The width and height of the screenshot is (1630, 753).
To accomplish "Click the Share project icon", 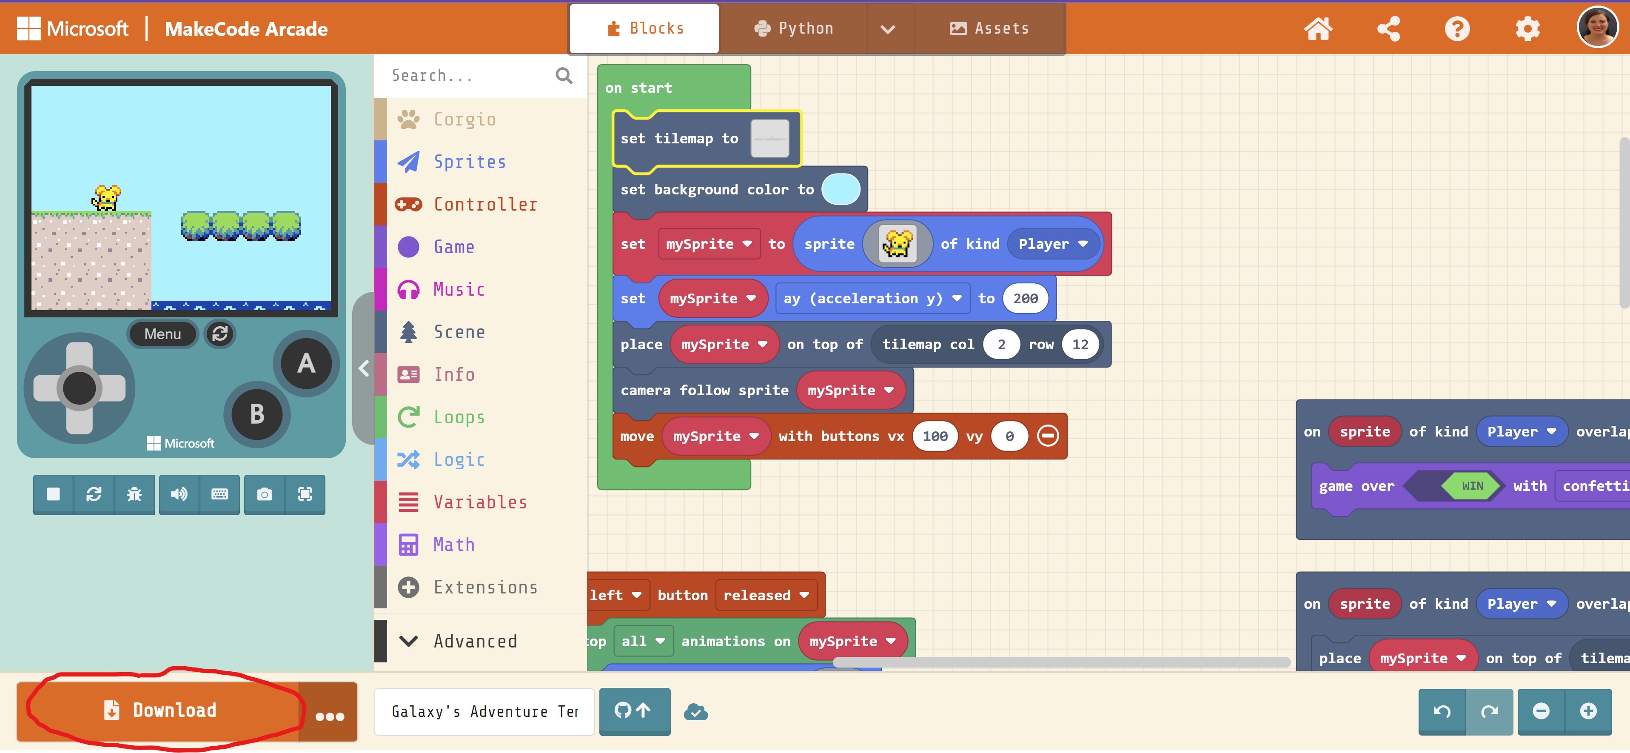I will [x=1388, y=29].
